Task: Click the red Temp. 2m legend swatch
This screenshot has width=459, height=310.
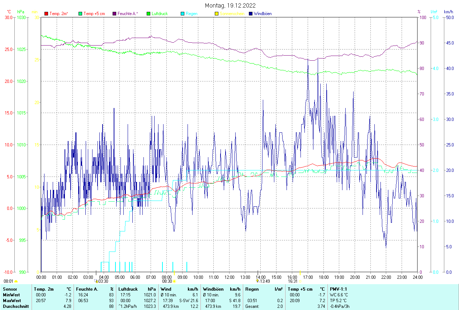Action: click(x=46, y=14)
